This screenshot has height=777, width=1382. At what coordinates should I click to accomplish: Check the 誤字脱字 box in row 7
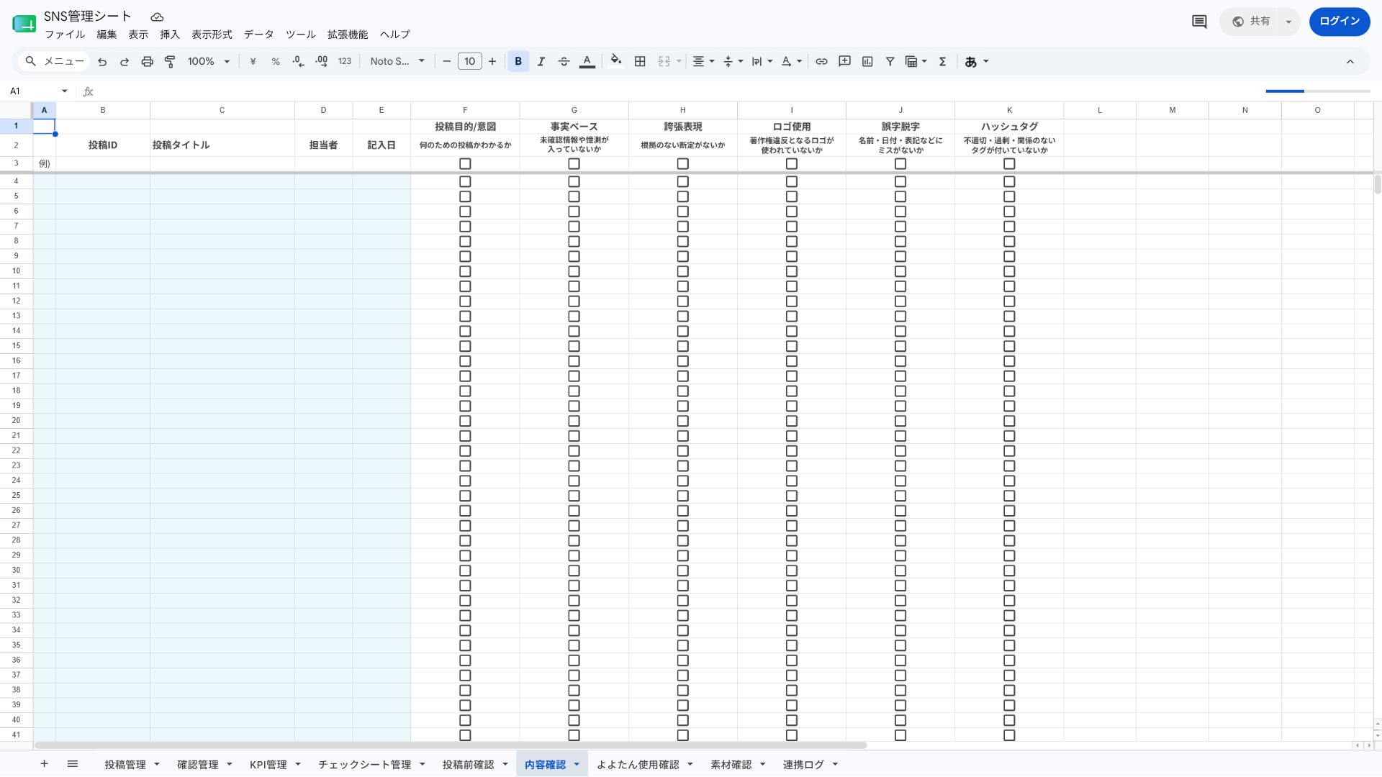pyautogui.click(x=900, y=227)
